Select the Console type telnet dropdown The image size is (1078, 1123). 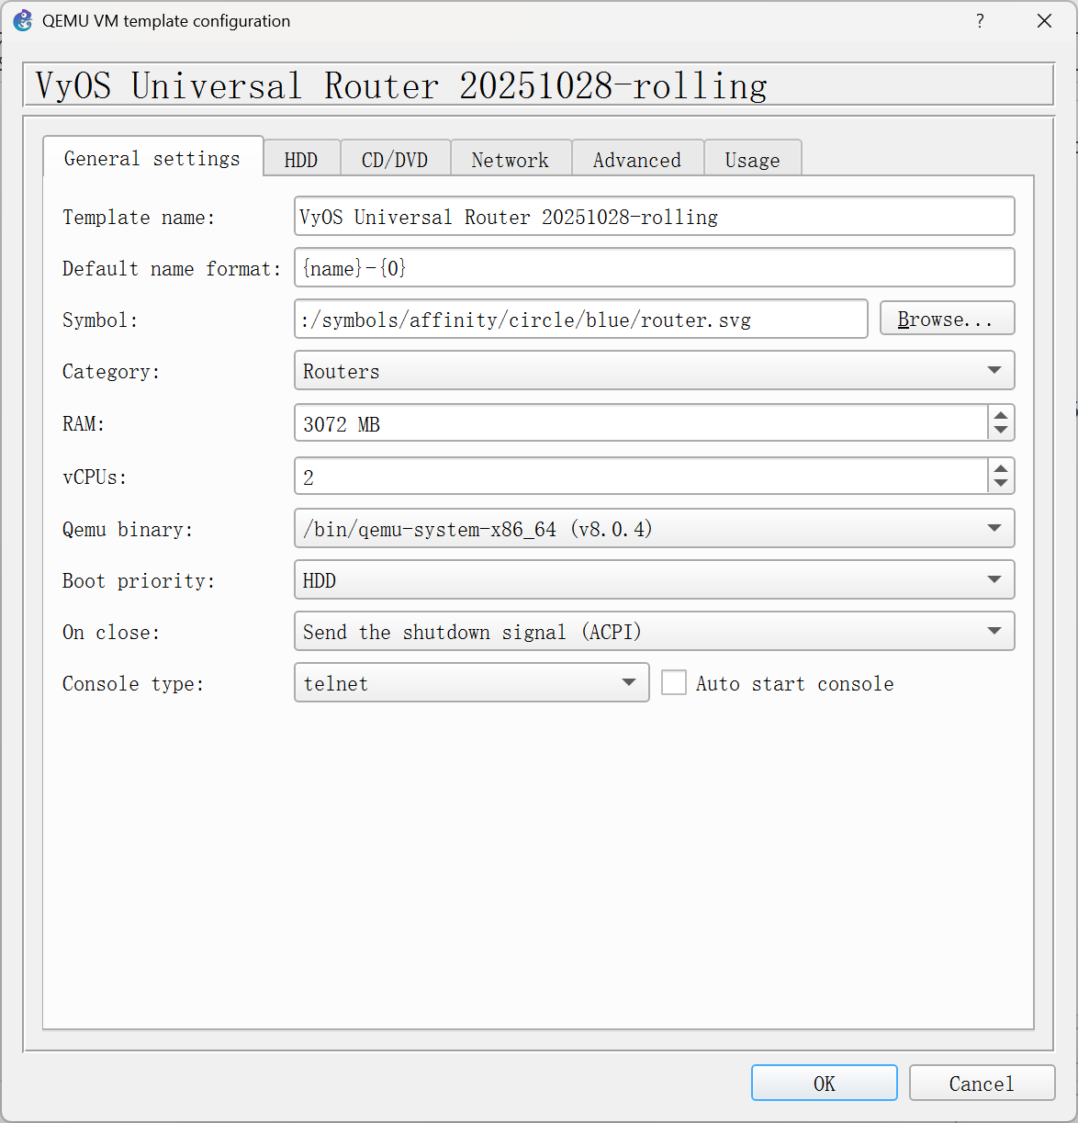[471, 683]
